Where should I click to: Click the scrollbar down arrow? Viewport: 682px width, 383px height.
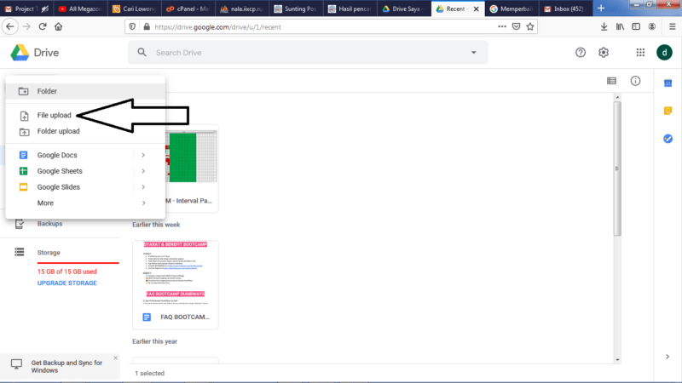tap(617, 359)
